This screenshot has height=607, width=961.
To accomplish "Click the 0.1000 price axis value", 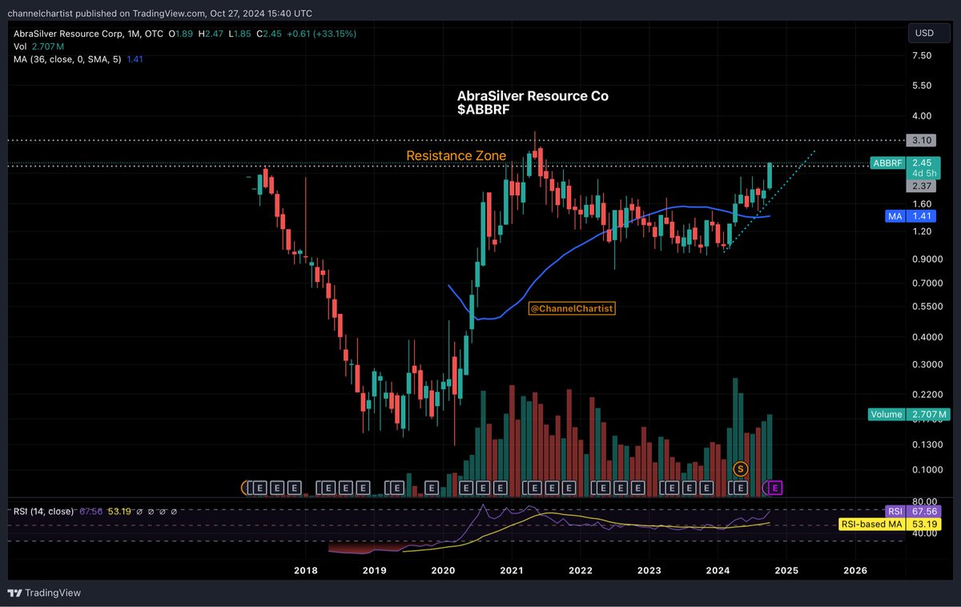I will coord(926,470).
